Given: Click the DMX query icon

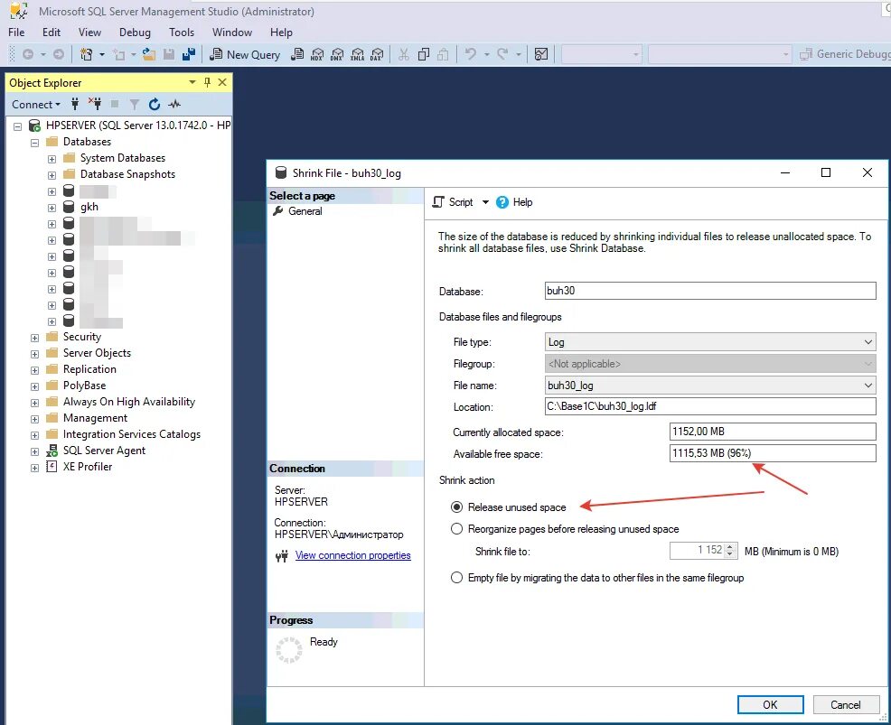Looking at the screenshot, I should click(337, 54).
